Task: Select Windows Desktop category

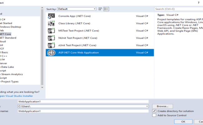Action: point(10,27)
